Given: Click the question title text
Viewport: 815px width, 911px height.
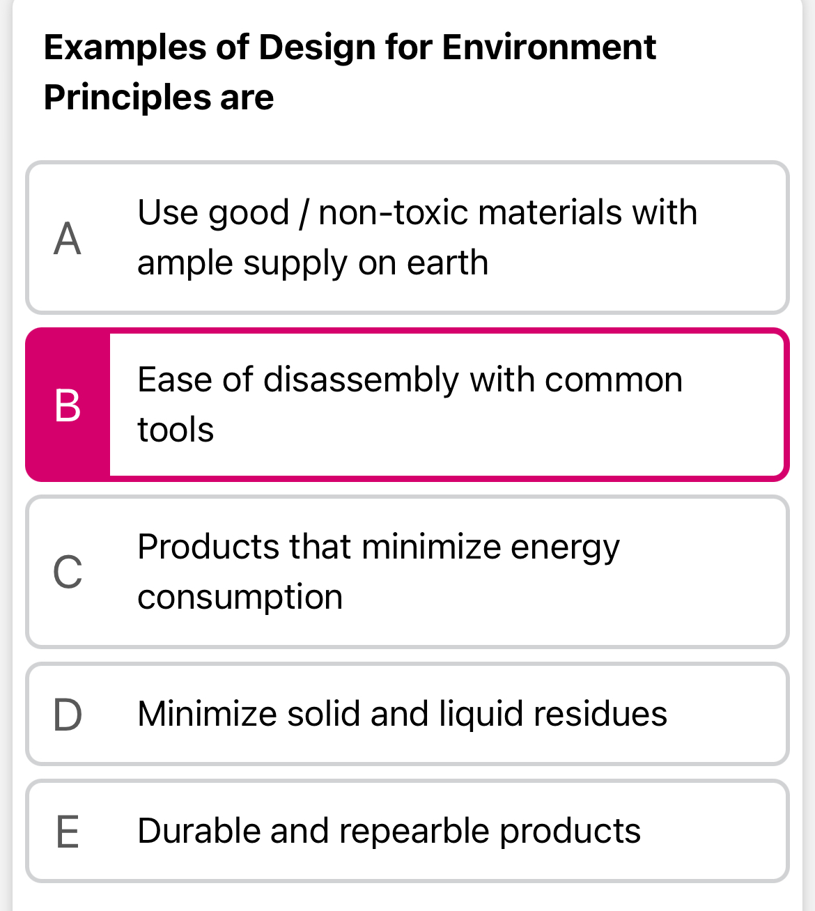Looking at the screenshot, I should (350, 70).
